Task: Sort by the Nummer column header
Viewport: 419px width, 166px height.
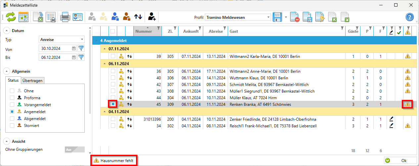Action: coord(148,31)
